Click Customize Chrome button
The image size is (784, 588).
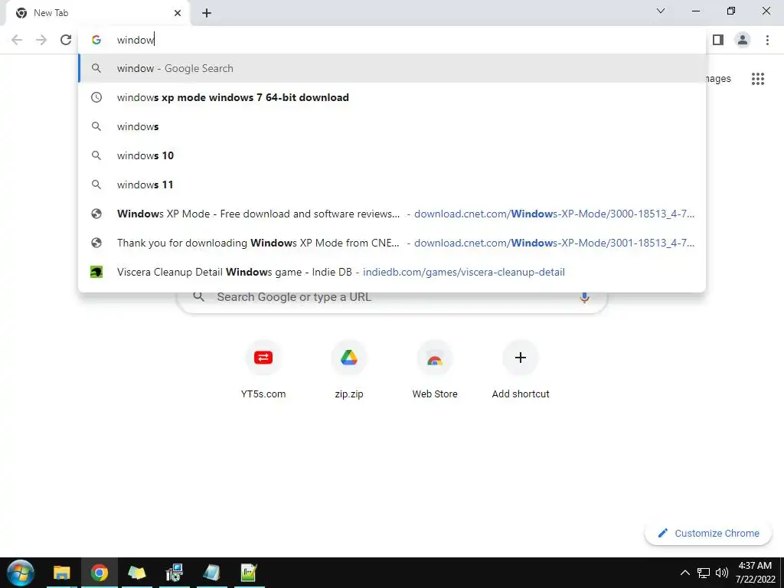pos(709,534)
